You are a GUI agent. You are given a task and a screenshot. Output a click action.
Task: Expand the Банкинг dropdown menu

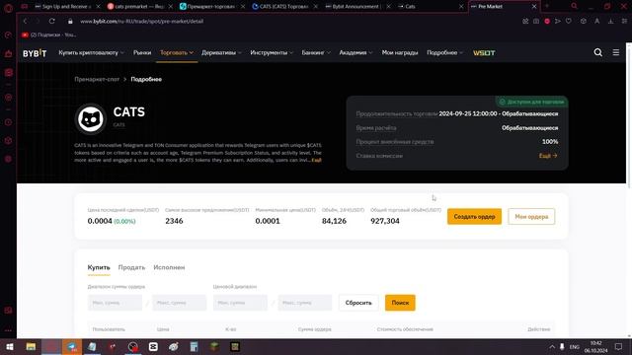tap(316, 52)
